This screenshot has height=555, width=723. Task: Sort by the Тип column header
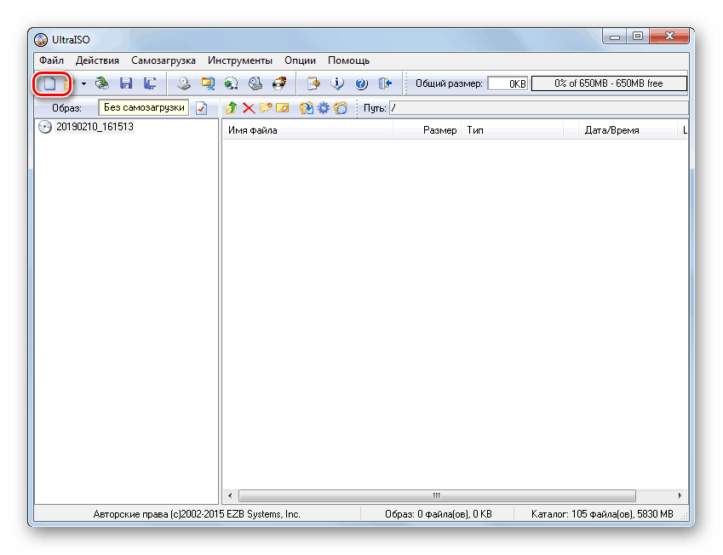[x=513, y=130]
